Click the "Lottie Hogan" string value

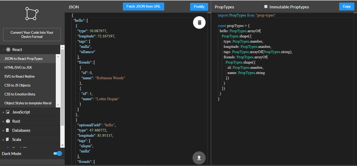tap(107, 99)
